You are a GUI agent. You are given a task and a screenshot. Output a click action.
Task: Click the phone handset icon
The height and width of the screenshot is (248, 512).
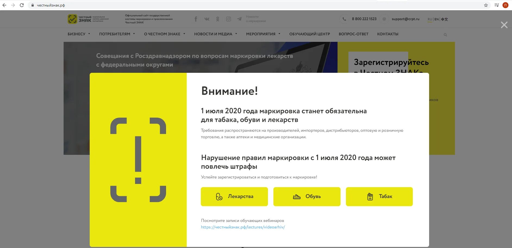[344, 19]
